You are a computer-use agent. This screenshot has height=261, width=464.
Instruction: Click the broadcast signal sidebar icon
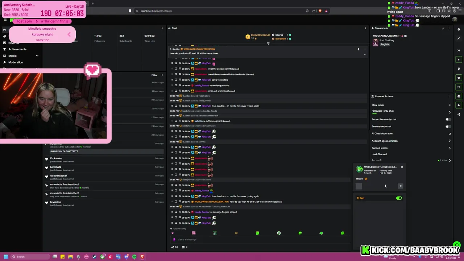point(459,87)
